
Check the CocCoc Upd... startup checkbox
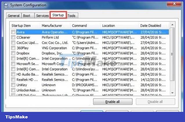pos(13,42)
